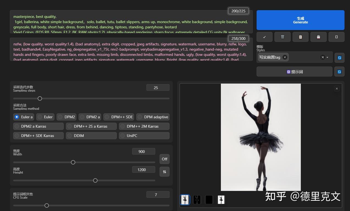The height and width of the screenshot is (211, 350).
Task: Remove the 写实前置tag style chip
Action: [x=285, y=57]
